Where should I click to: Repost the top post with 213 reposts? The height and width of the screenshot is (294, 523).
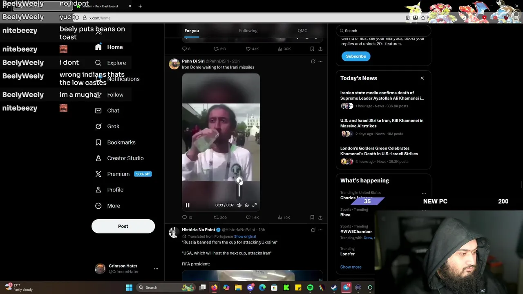[220, 49]
